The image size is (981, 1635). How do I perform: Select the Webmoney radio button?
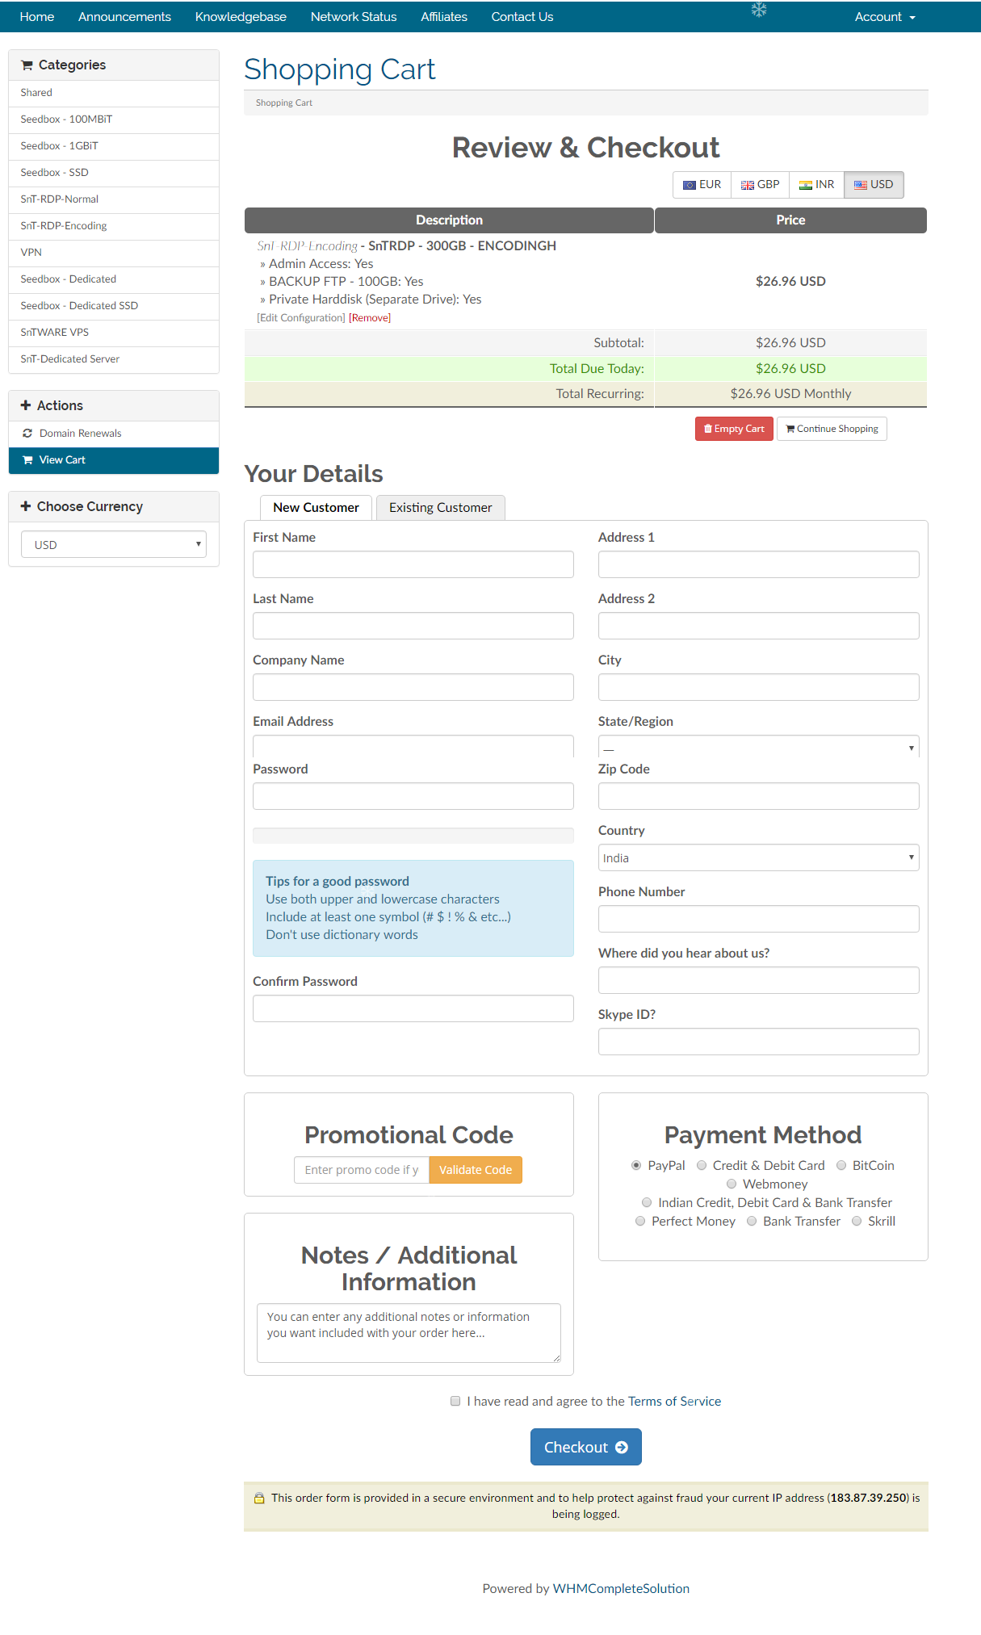[x=732, y=1184]
